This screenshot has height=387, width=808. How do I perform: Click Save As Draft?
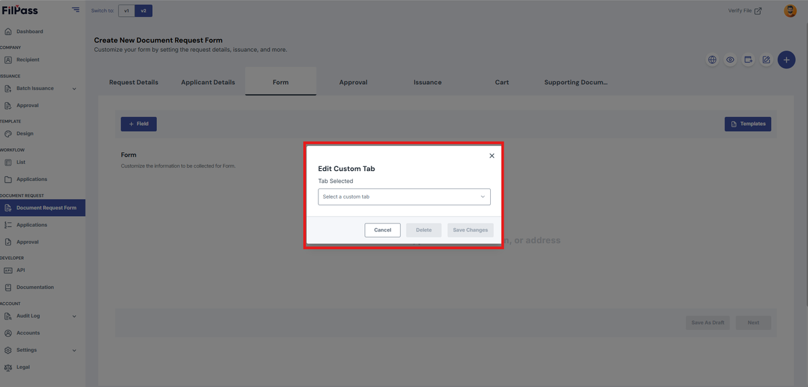pos(708,322)
